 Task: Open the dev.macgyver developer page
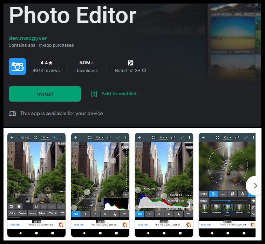tap(28, 38)
